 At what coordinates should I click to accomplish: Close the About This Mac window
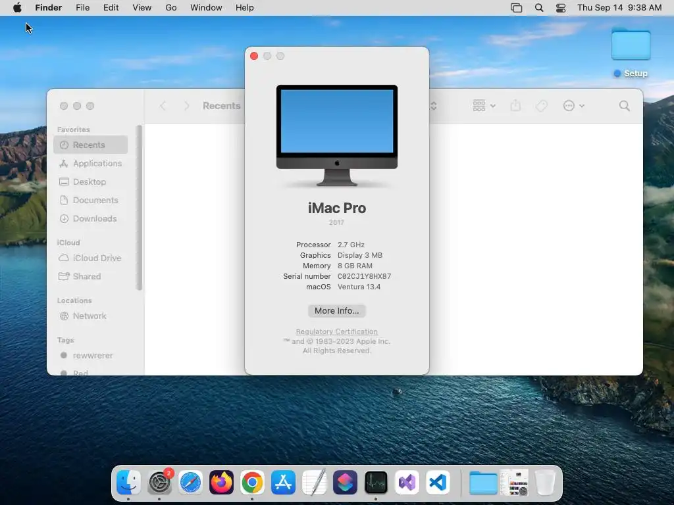click(x=254, y=56)
